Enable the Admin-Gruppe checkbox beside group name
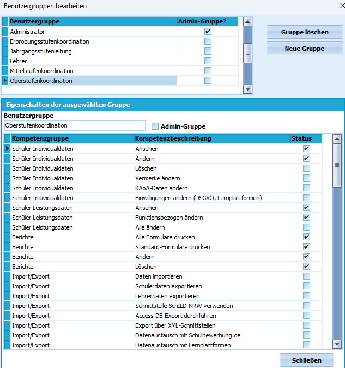 pyautogui.click(x=155, y=126)
